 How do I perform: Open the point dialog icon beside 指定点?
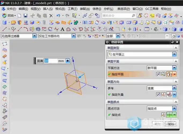coord(163,115)
